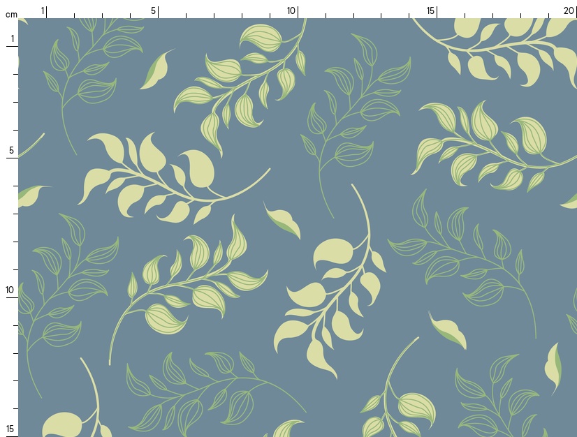Click the 1 mark on the vertical ruler

coord(12,39)
